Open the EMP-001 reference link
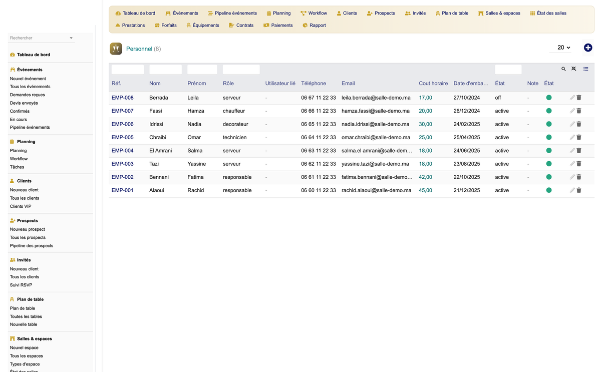The width and height of the screenshot is (601, 372). tap(123, 190)
